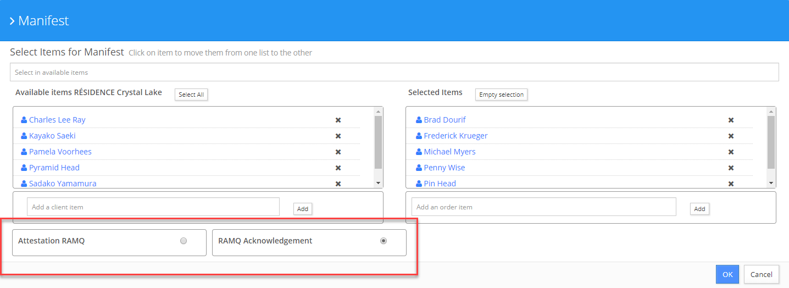Click the X icon beside Pamela Voorhees
The width and height of the screenshot is (789, 288).
point(338,152)
